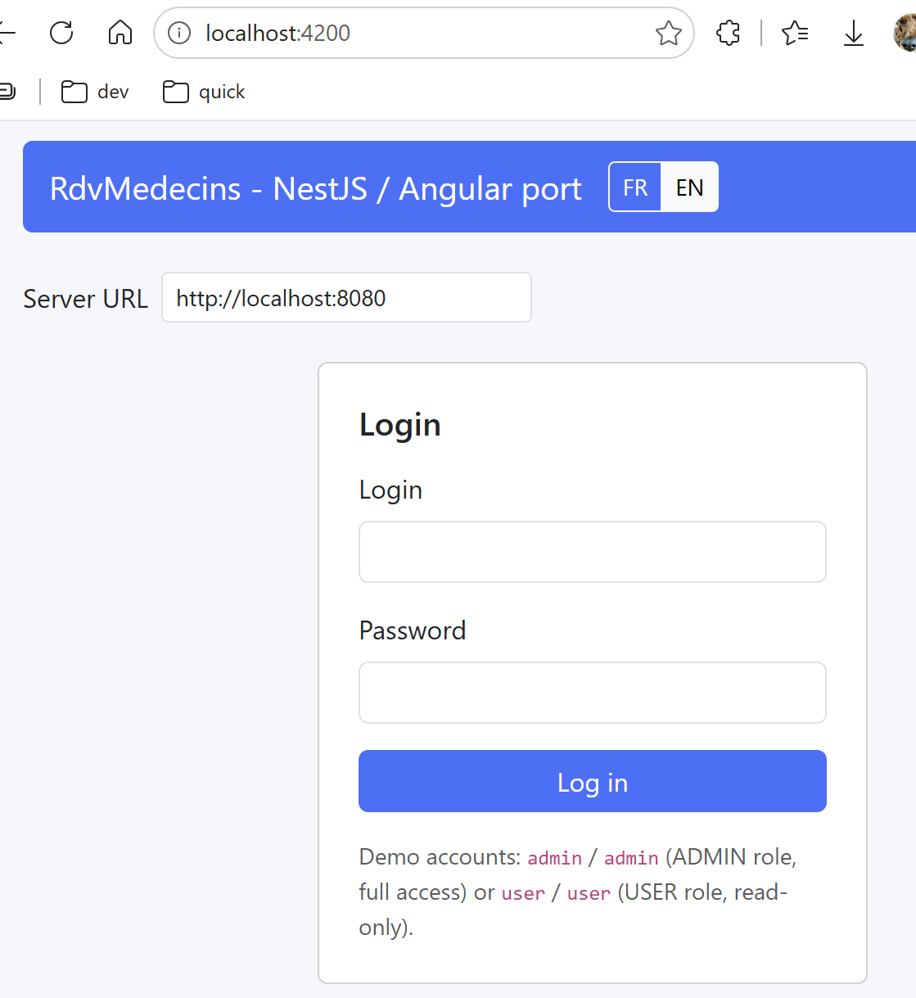
Task: Go to the browser home page icon
Action: click(x=120, y=33)
